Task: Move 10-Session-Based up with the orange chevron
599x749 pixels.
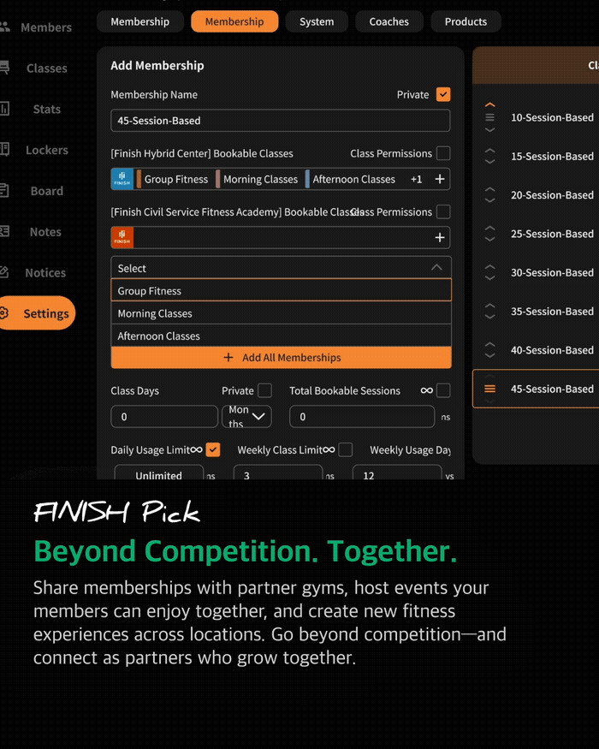Action: point(489,104)
